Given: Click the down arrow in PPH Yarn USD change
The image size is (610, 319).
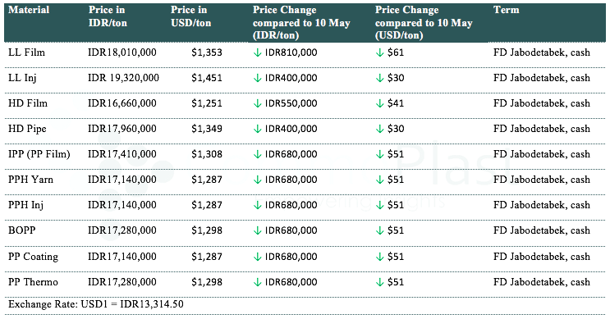Looking at the screenshot, I should click(379, 180).
